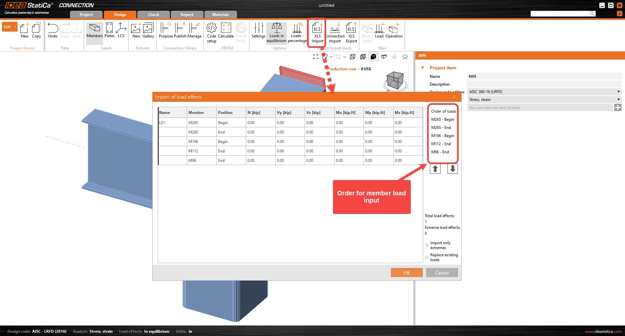Select the Members tool

[94, 31]
